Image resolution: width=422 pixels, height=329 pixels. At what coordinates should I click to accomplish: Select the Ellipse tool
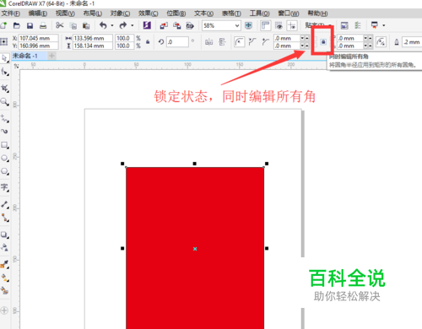[x=5, y=159]
